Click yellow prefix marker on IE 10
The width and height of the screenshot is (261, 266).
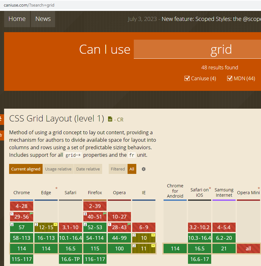153,235
